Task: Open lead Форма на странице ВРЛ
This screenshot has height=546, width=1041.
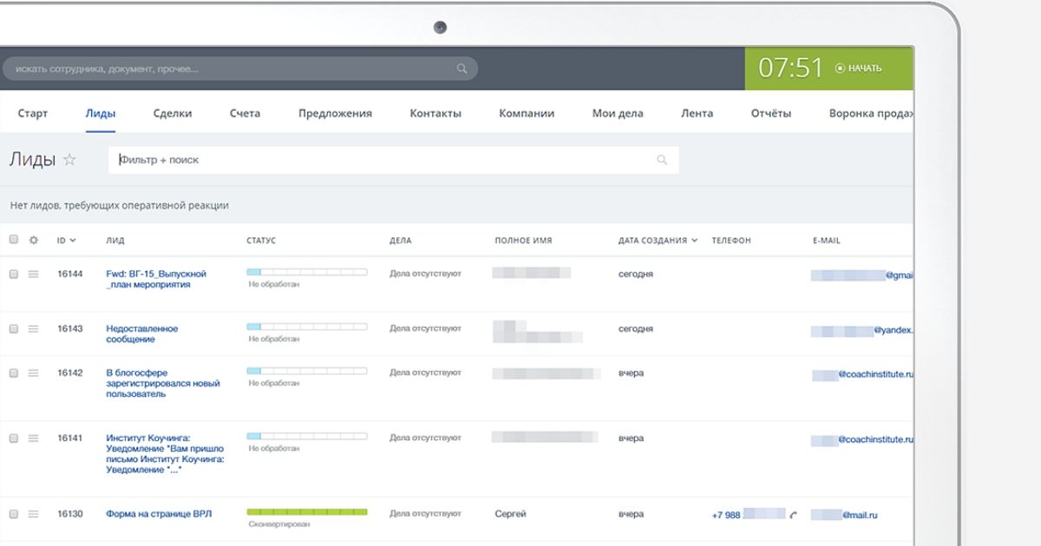Action: [159, 514]
